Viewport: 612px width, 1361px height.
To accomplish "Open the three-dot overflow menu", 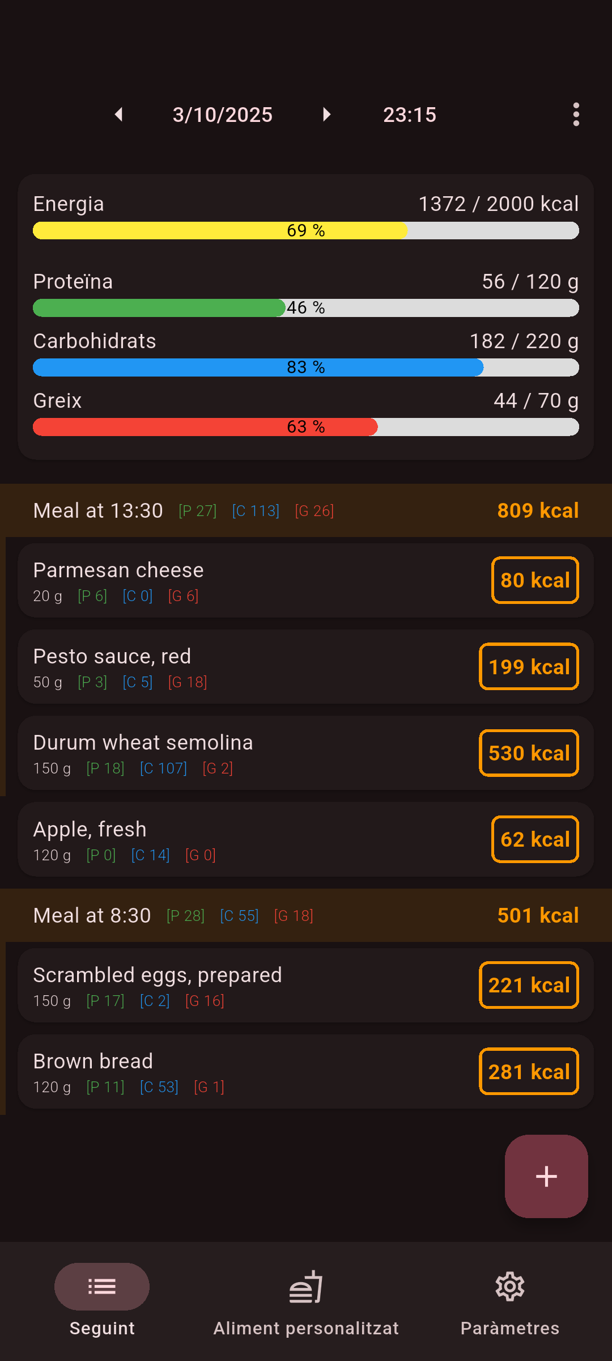I will coord(576,115).
